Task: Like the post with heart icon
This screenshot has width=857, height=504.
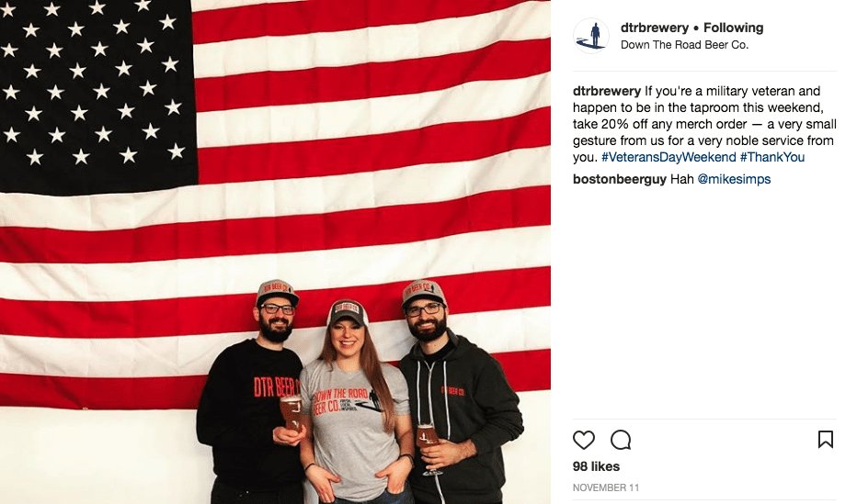Action: click(x=583, y=440)
